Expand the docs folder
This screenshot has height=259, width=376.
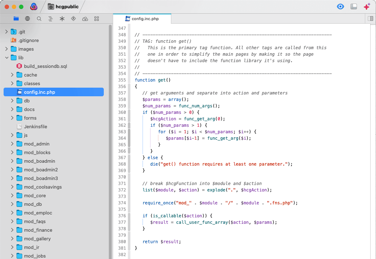(12, 109)
